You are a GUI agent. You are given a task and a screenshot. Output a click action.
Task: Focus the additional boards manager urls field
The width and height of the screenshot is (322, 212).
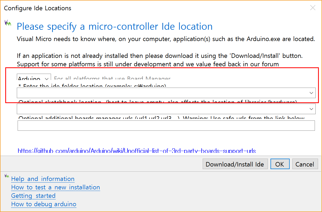[x=166, y=125]
